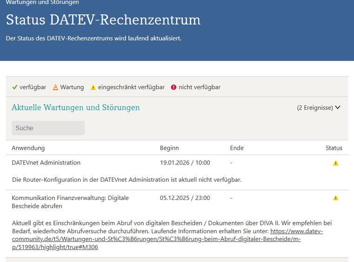The image size is (354, 262).
Task: Click the nicht verfügbar legend label
Action: pyautogui.click(x=200, y=87)
